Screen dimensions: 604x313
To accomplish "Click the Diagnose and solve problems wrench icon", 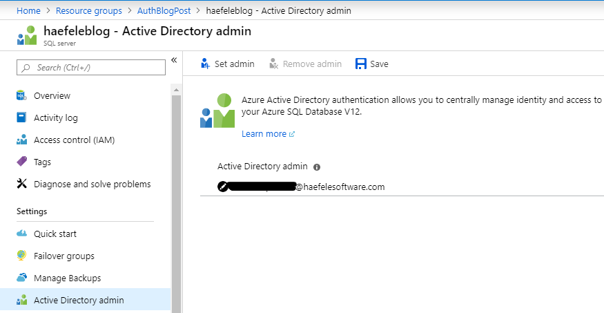I will pyautogui.click(x=21, y=184).
